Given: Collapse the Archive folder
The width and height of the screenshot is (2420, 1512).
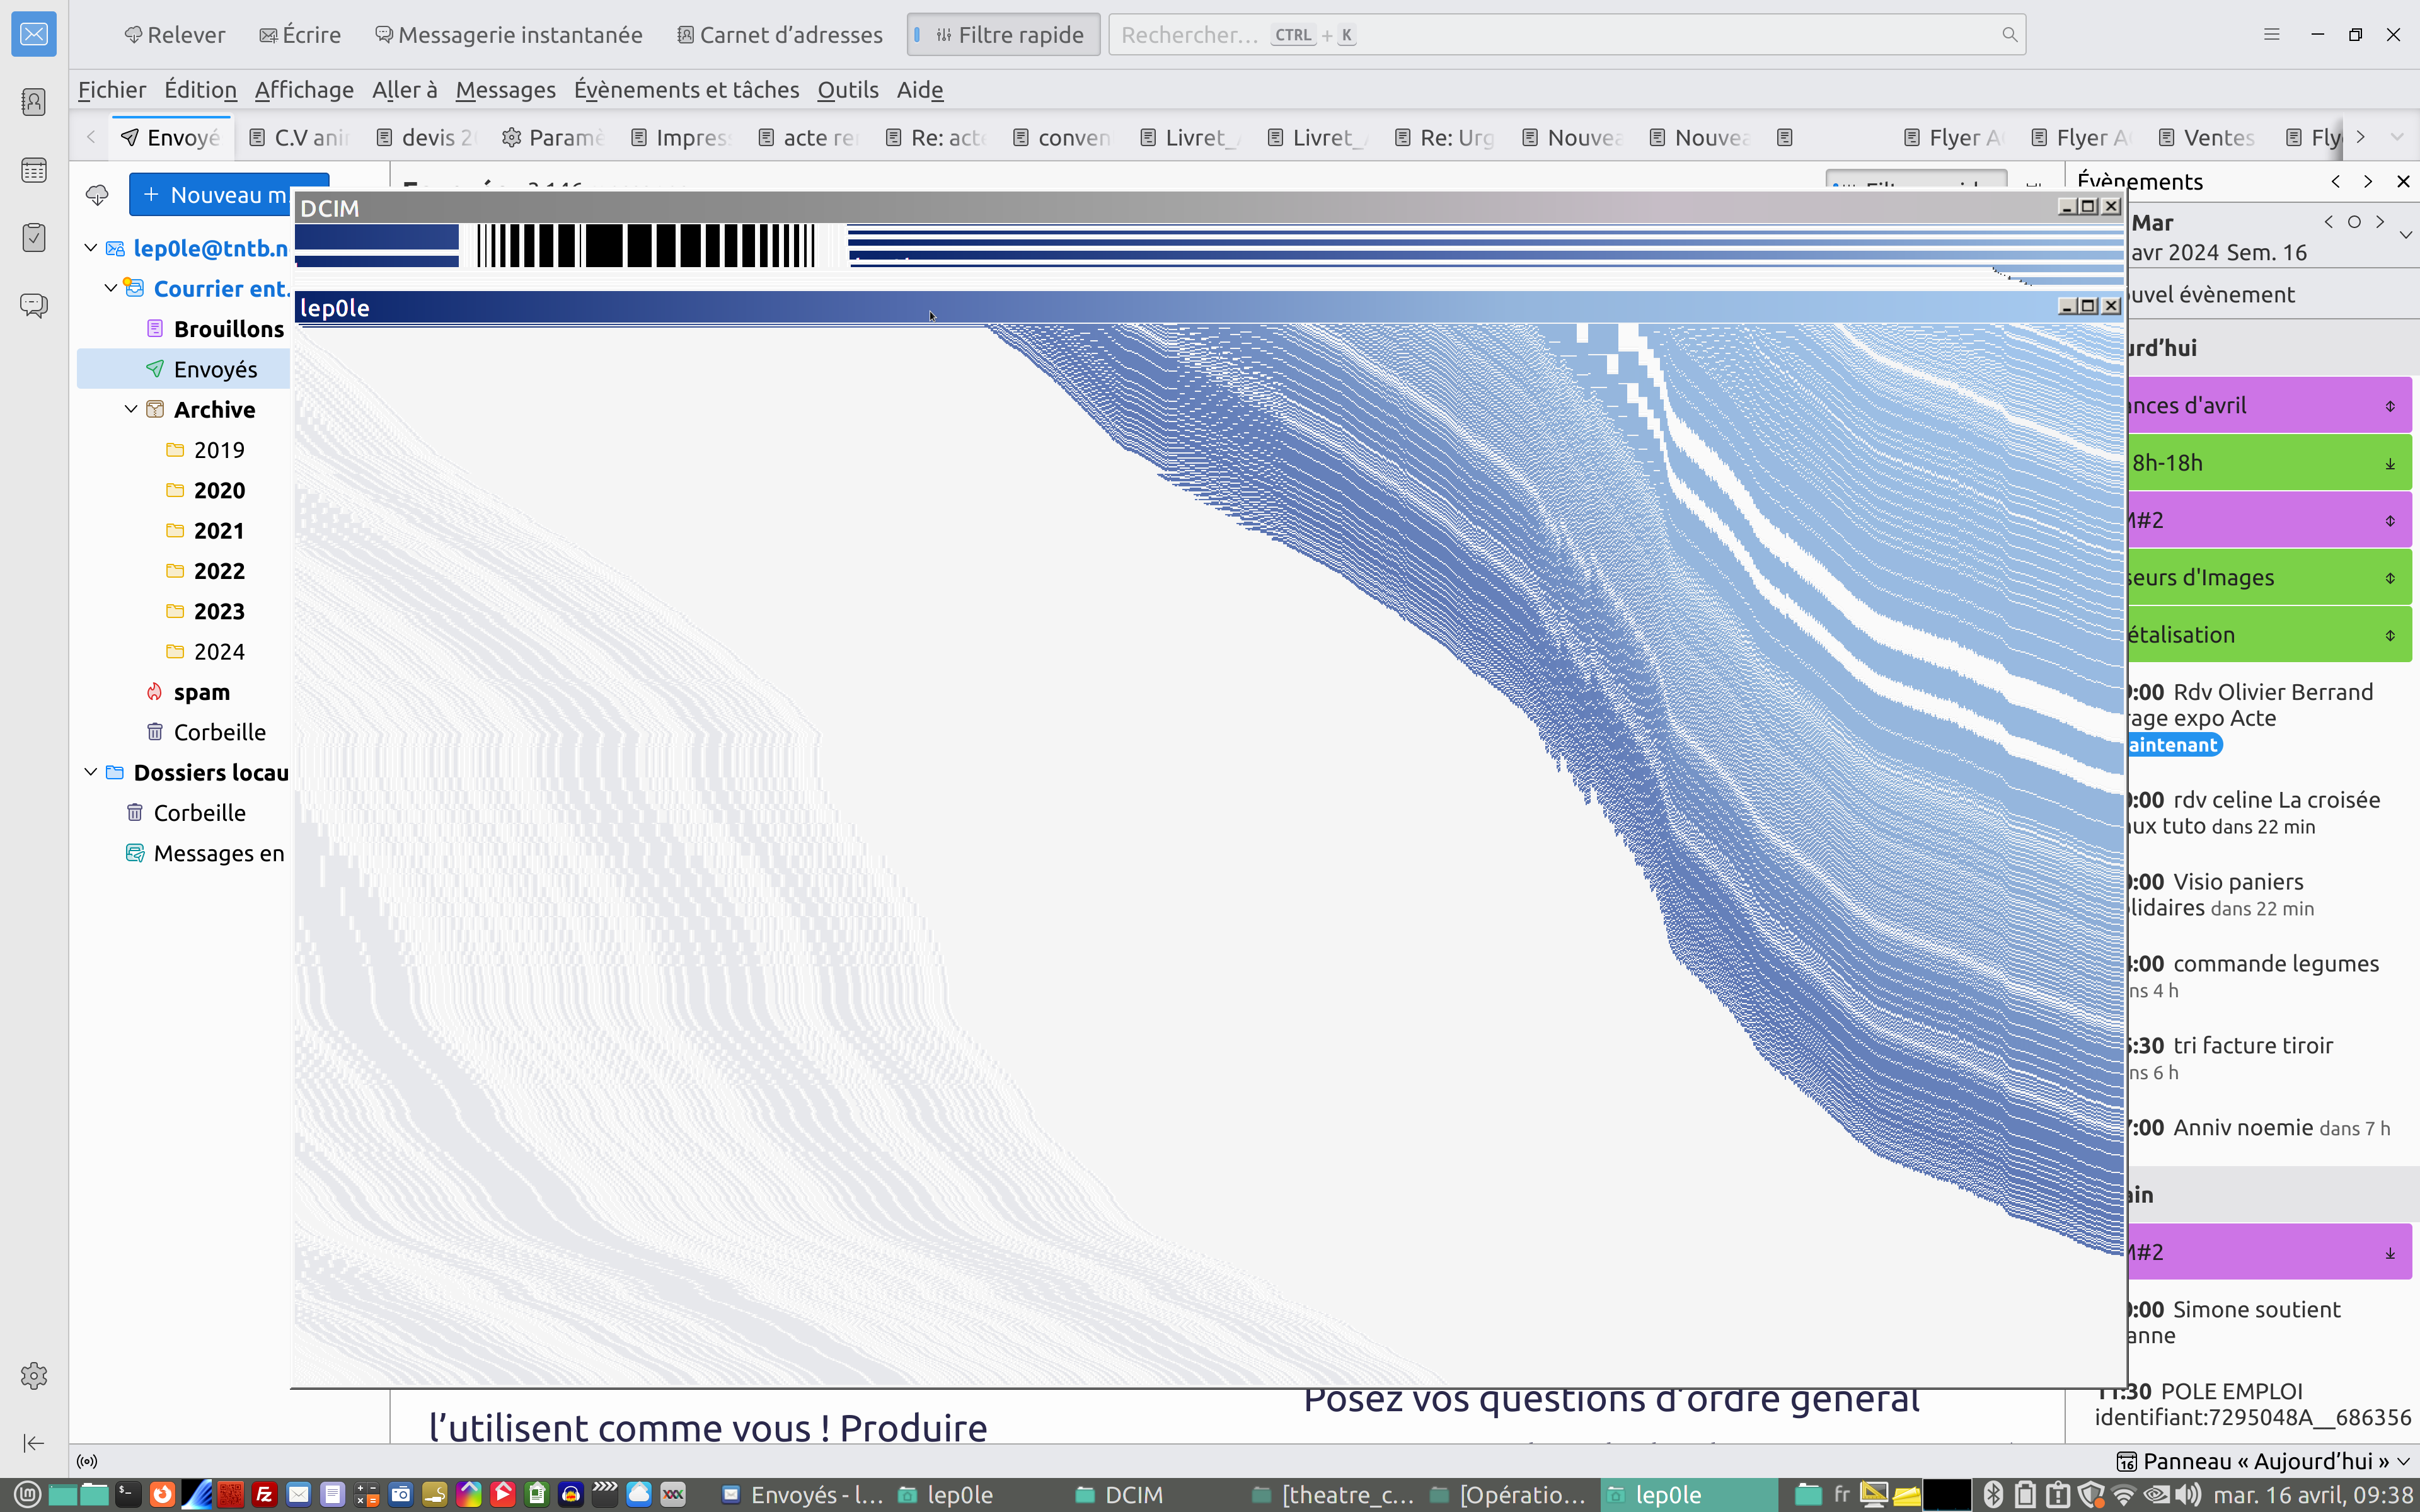Looking at the screenshot, I should (x=131, y=409).
